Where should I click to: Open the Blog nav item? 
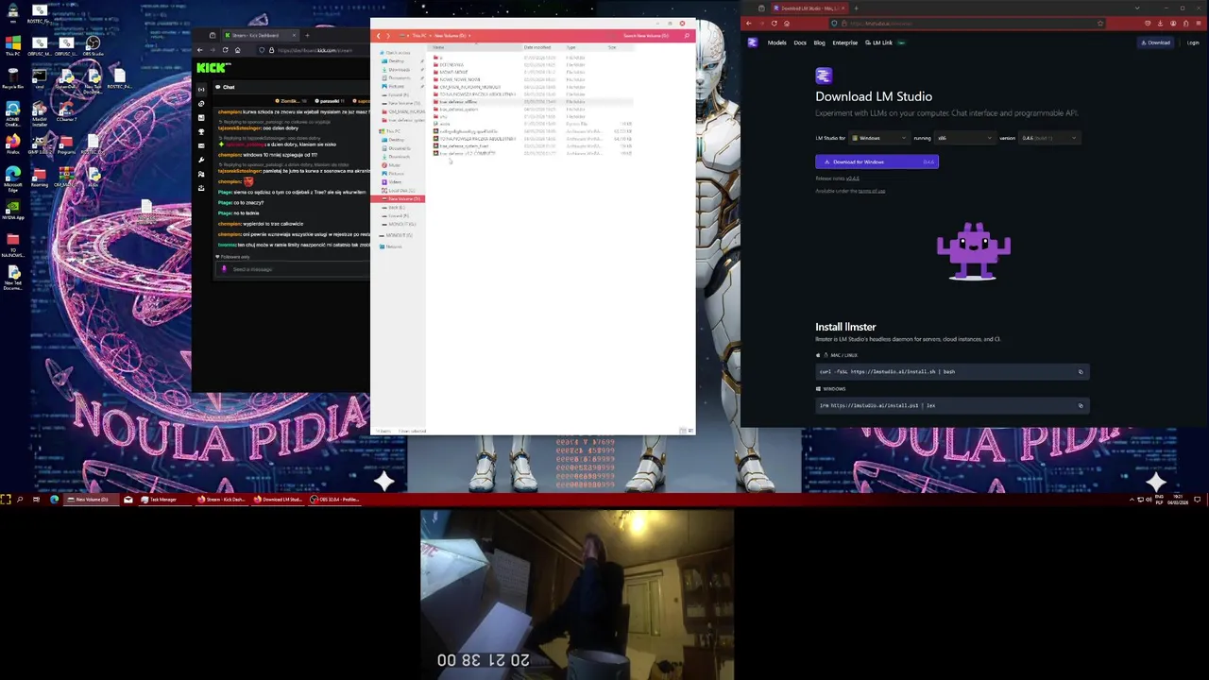click(x=820, y=42)
